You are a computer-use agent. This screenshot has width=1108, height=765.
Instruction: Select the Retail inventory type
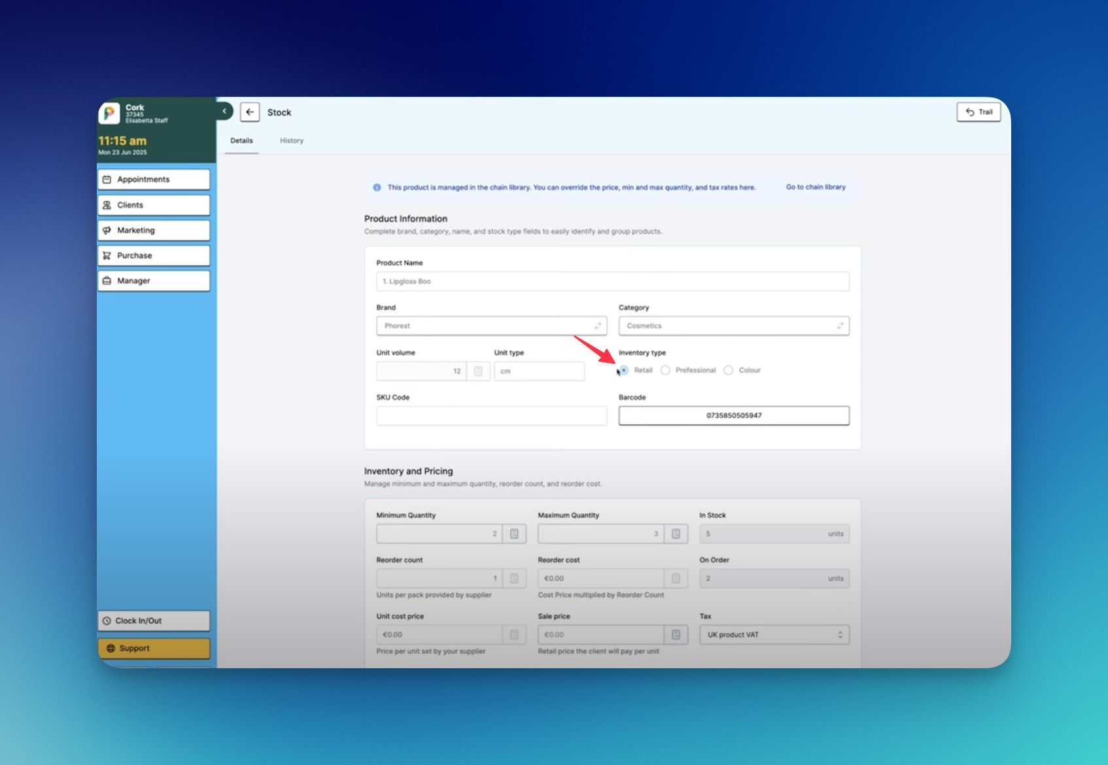coord(624,370)
